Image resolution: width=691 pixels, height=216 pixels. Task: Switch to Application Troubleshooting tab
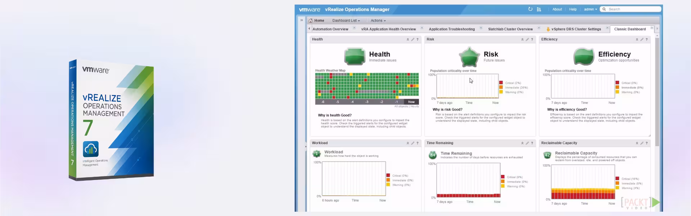coord(452,29)
